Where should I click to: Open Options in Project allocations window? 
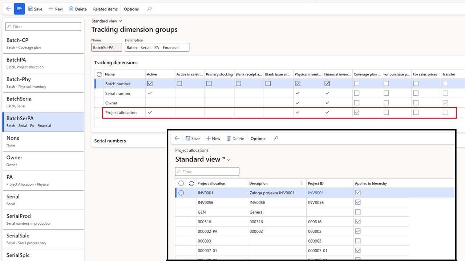[x=258, y=138]
